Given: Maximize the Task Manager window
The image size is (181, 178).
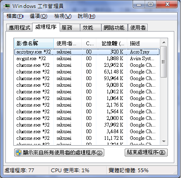Looking at the screenshot, I should [x=151, y=5].
